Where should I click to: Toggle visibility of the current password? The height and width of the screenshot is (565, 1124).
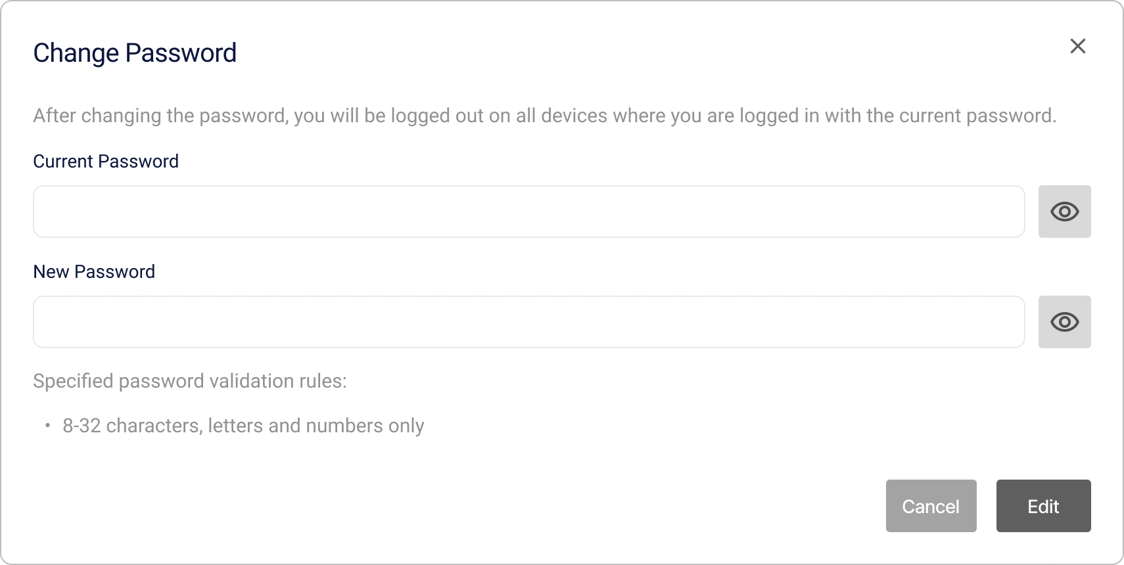[x=1064, y=212]
